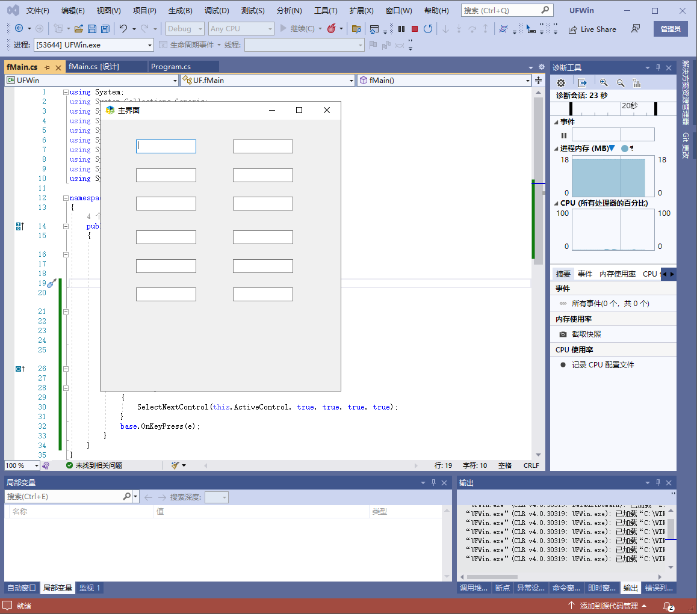This screenshot has width=697, height=614.
Task: Zoom in on diagnostic timeline
Action: click(x=604, y=83)
